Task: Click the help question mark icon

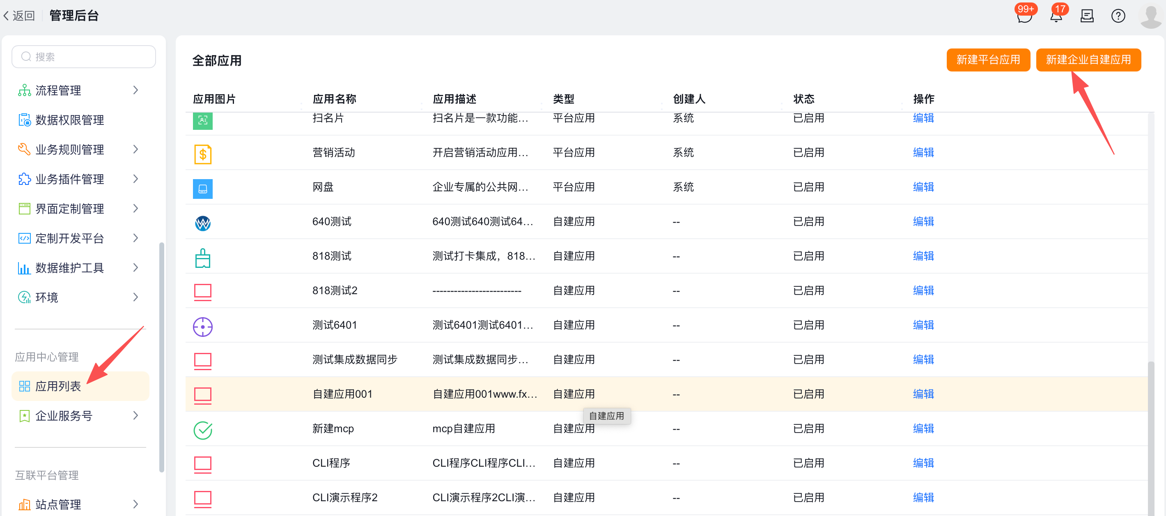Action: point(1118,16)
